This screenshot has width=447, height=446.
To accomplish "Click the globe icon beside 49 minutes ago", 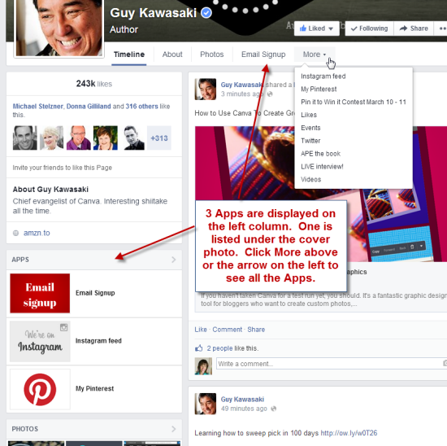I will click(x=273, y=409).
